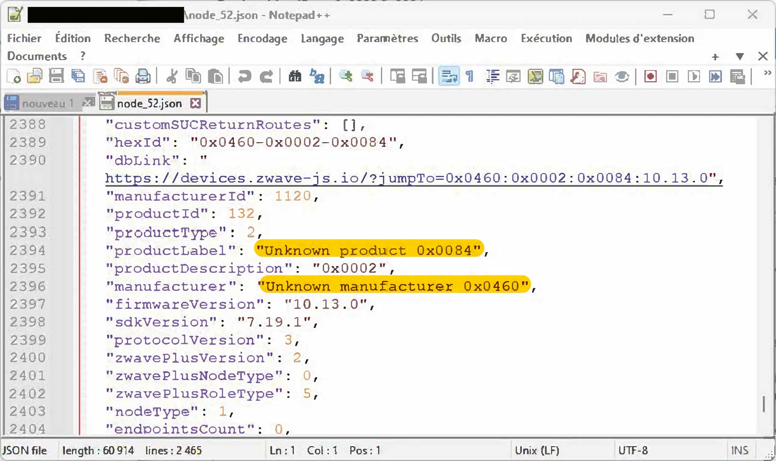Redo action with the Redo arrow
This screenshot has height=461, width=776.
coord(266,76)
